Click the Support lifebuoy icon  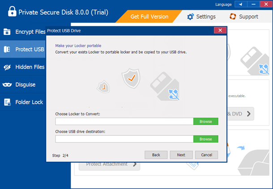[233, 17]
